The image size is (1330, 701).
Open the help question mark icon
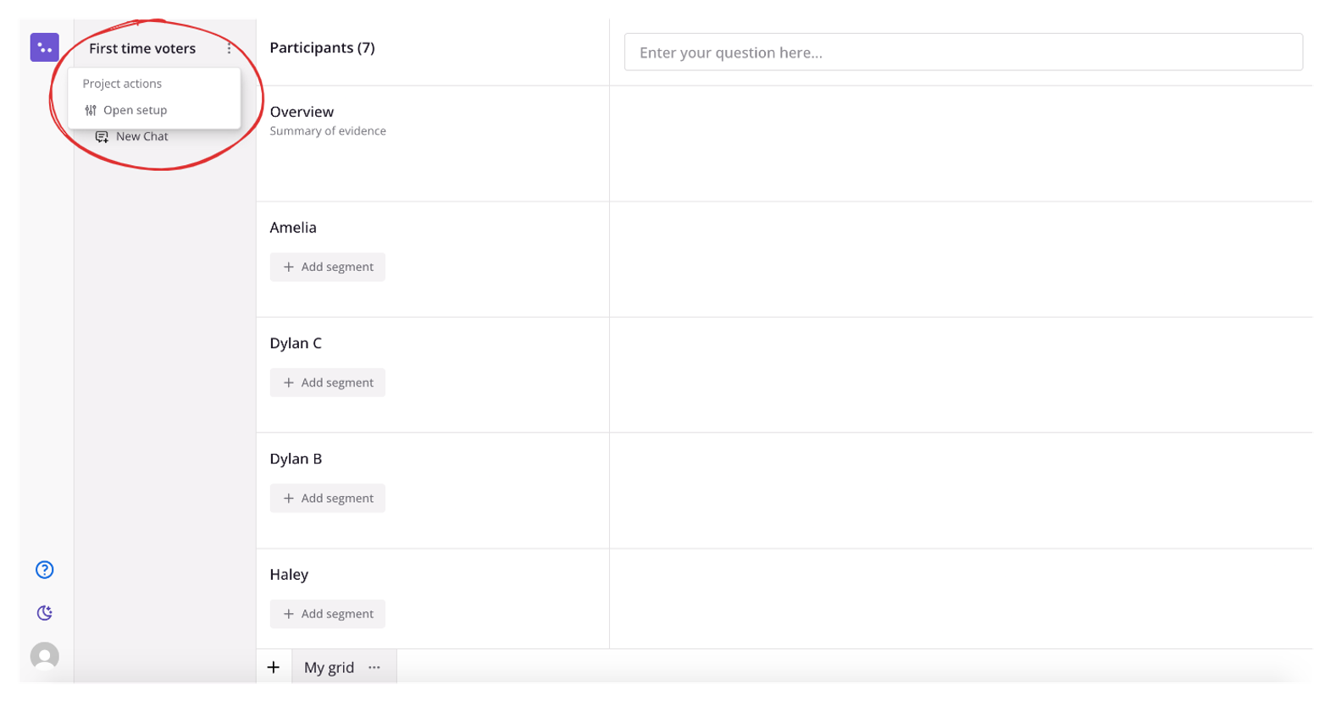tap(45, 570)
